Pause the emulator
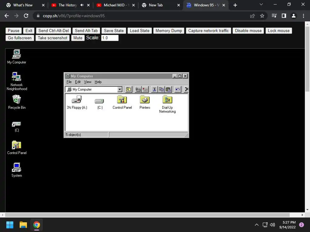 click(13, 31)
